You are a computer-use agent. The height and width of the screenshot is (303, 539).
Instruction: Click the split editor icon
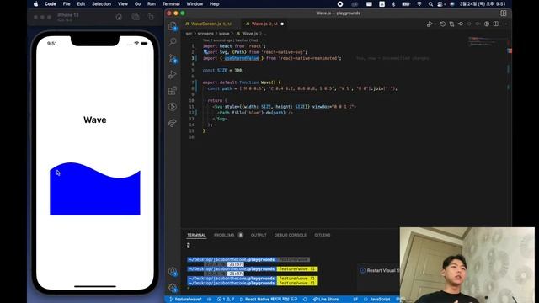pyautogui.click(x=496, y=24)
